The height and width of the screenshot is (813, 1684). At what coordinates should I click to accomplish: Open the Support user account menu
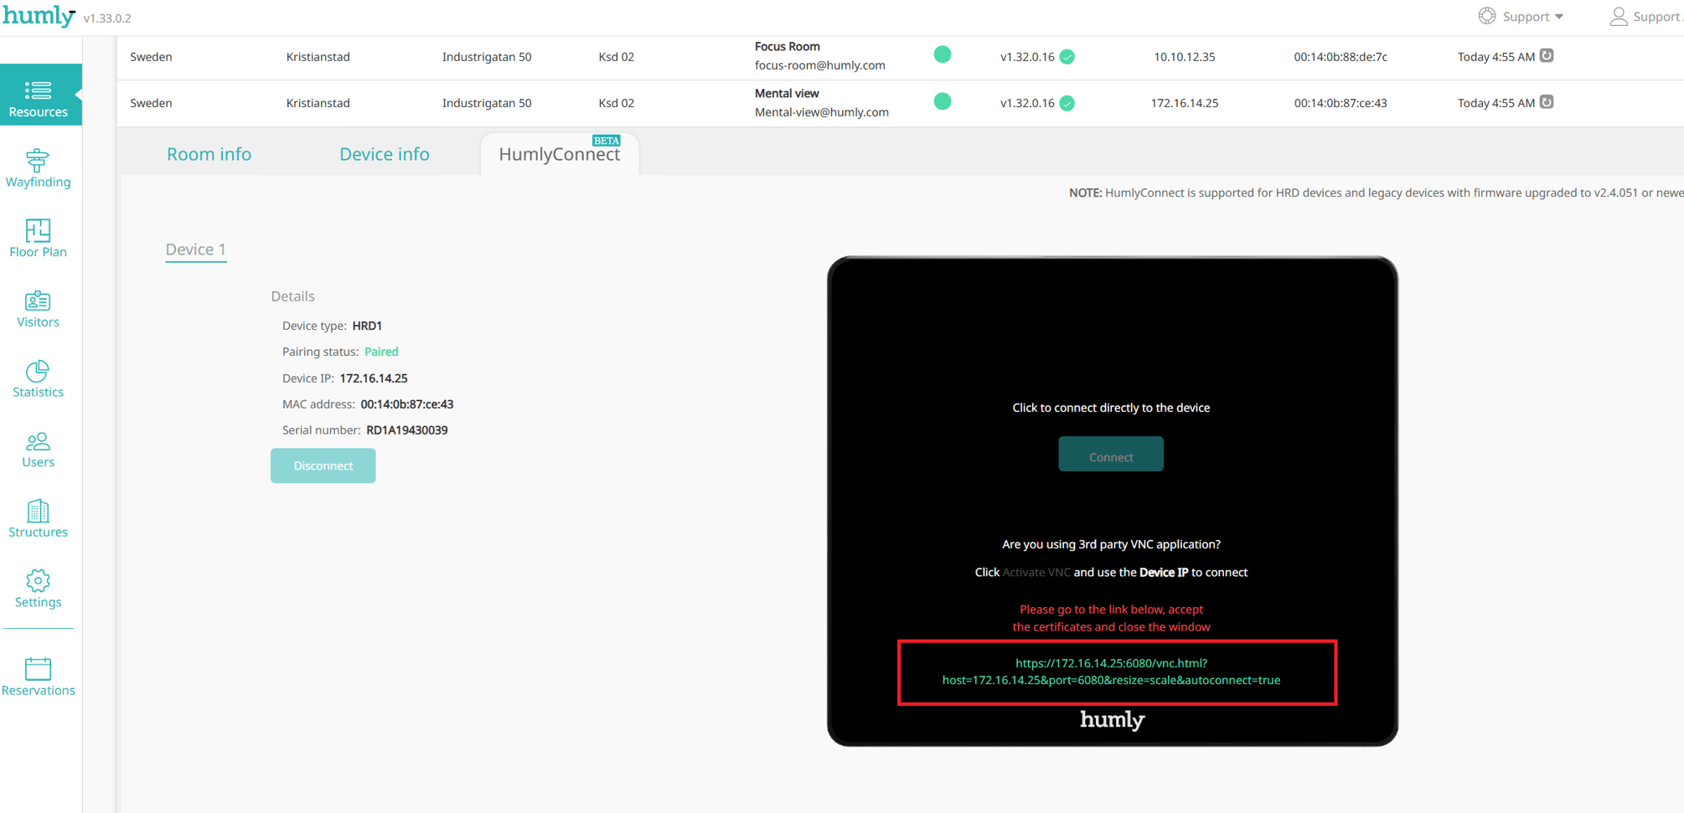[x=1645, y=16]
